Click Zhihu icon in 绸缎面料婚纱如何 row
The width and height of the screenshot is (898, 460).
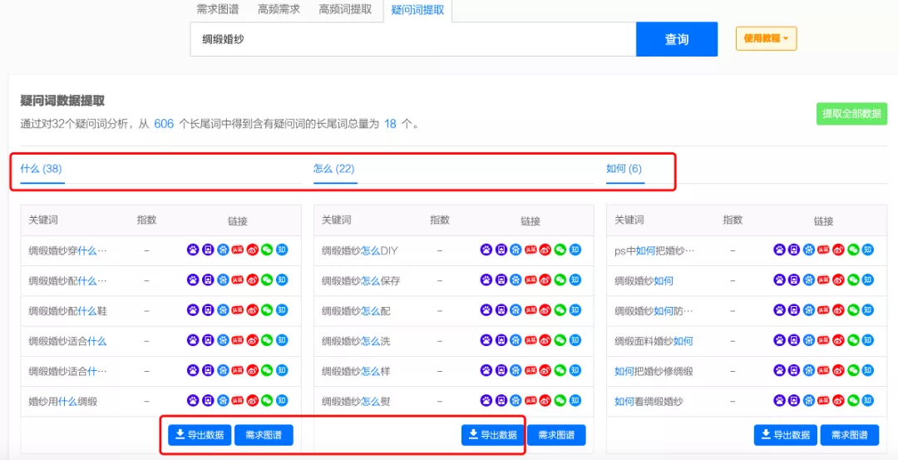[867, 340]
